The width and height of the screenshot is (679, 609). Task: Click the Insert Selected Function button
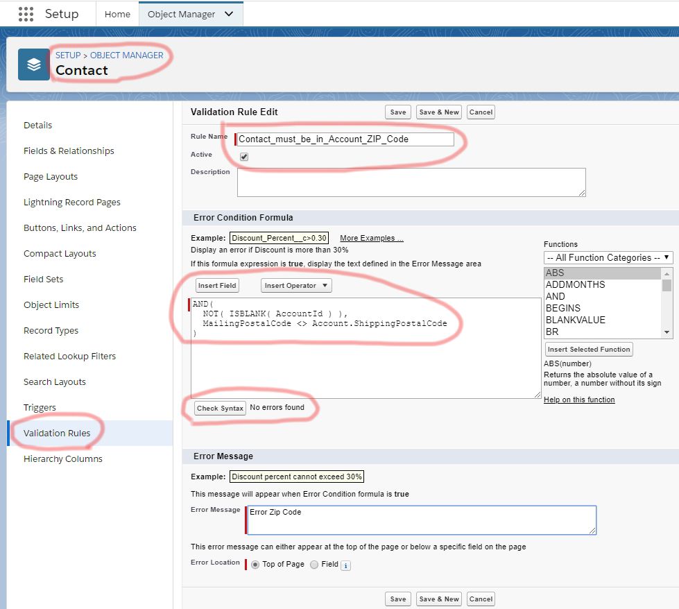[x=588, y=349]
